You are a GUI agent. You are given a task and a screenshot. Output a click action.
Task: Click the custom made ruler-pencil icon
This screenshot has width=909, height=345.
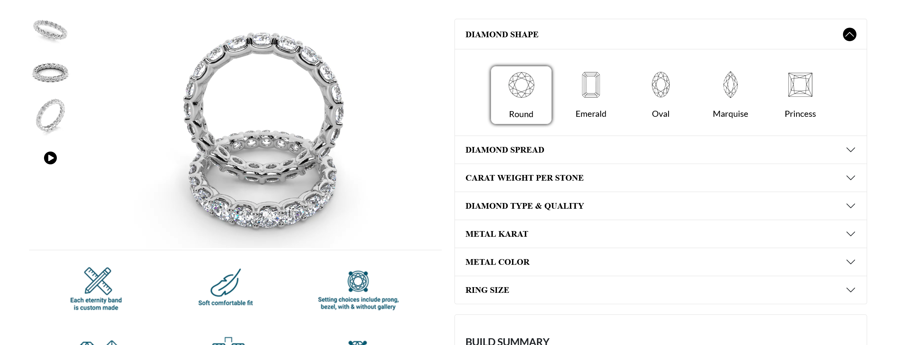click(98, 281)
